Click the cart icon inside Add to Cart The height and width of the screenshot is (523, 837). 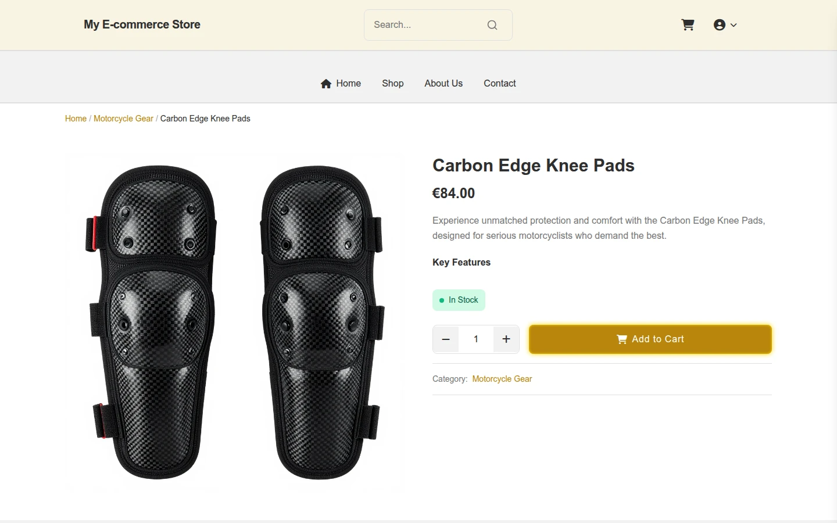click(622, 339)
